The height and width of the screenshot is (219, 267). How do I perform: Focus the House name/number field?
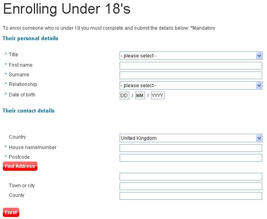pos(190,148)
